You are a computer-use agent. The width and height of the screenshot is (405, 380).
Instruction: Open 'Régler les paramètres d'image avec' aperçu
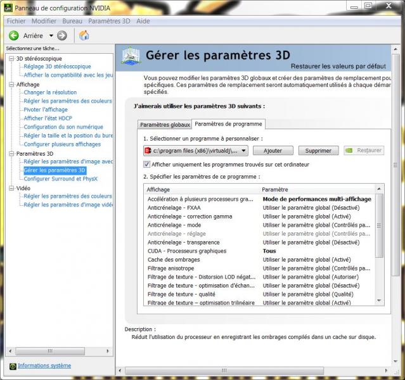(x=68, y=161)
